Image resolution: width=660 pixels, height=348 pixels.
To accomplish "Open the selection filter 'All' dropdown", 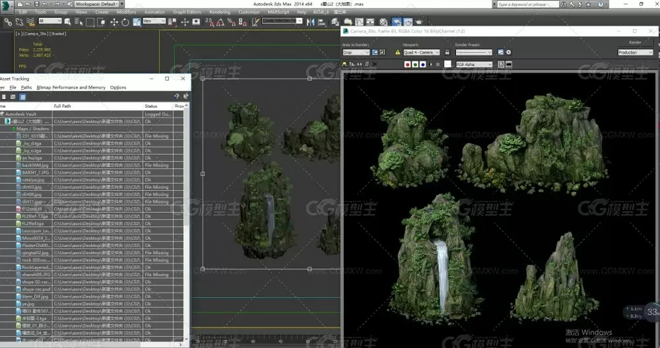I will point(49,20).
